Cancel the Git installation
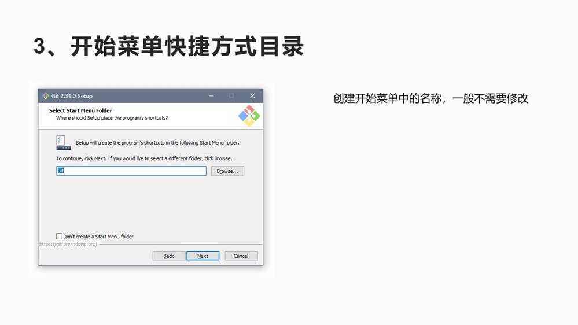 (241, 256)
